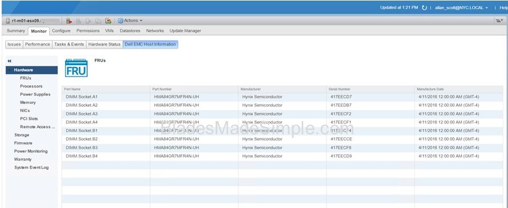Open Power Monitoring in the sidebar
The height and width of the screenshot is (208, 508).
[x=31, y=151]
